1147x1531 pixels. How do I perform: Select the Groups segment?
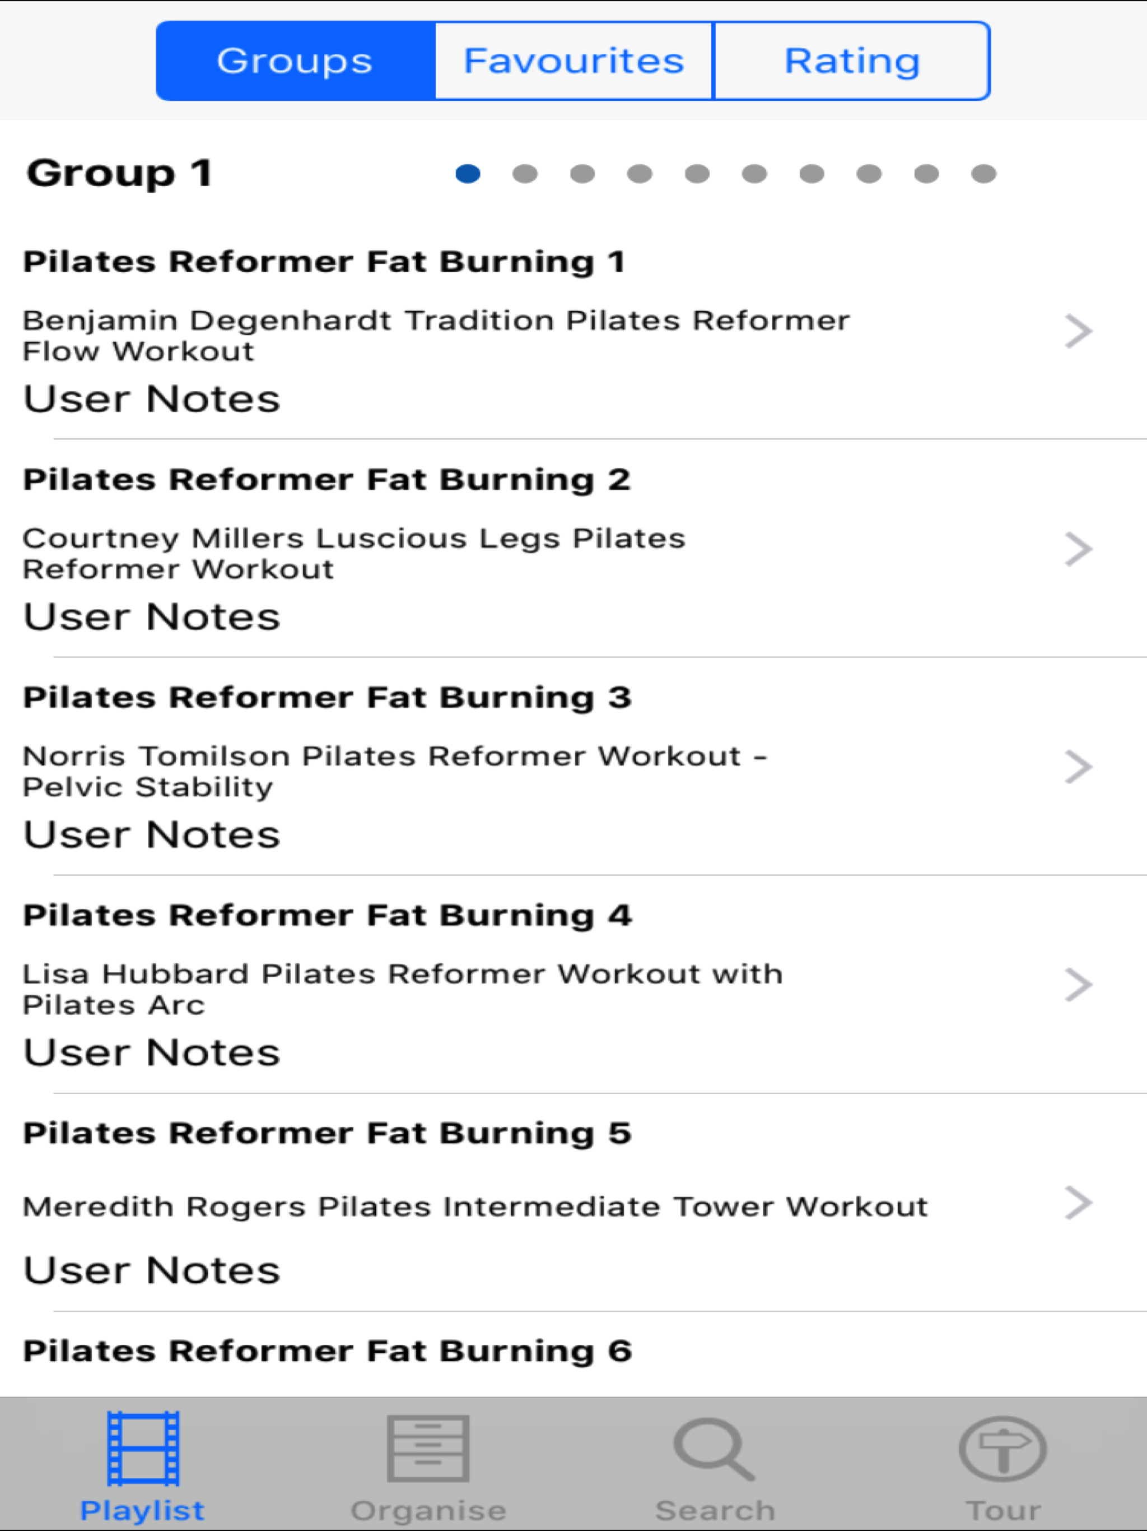tap(295, 61)
